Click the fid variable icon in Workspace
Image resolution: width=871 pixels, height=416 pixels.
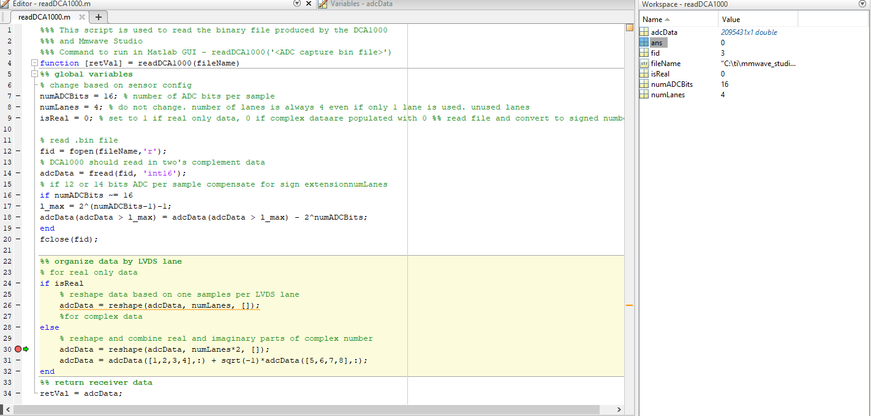click(644, 53)
